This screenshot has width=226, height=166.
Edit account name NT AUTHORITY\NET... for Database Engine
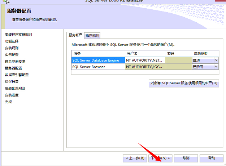point(145,60)
